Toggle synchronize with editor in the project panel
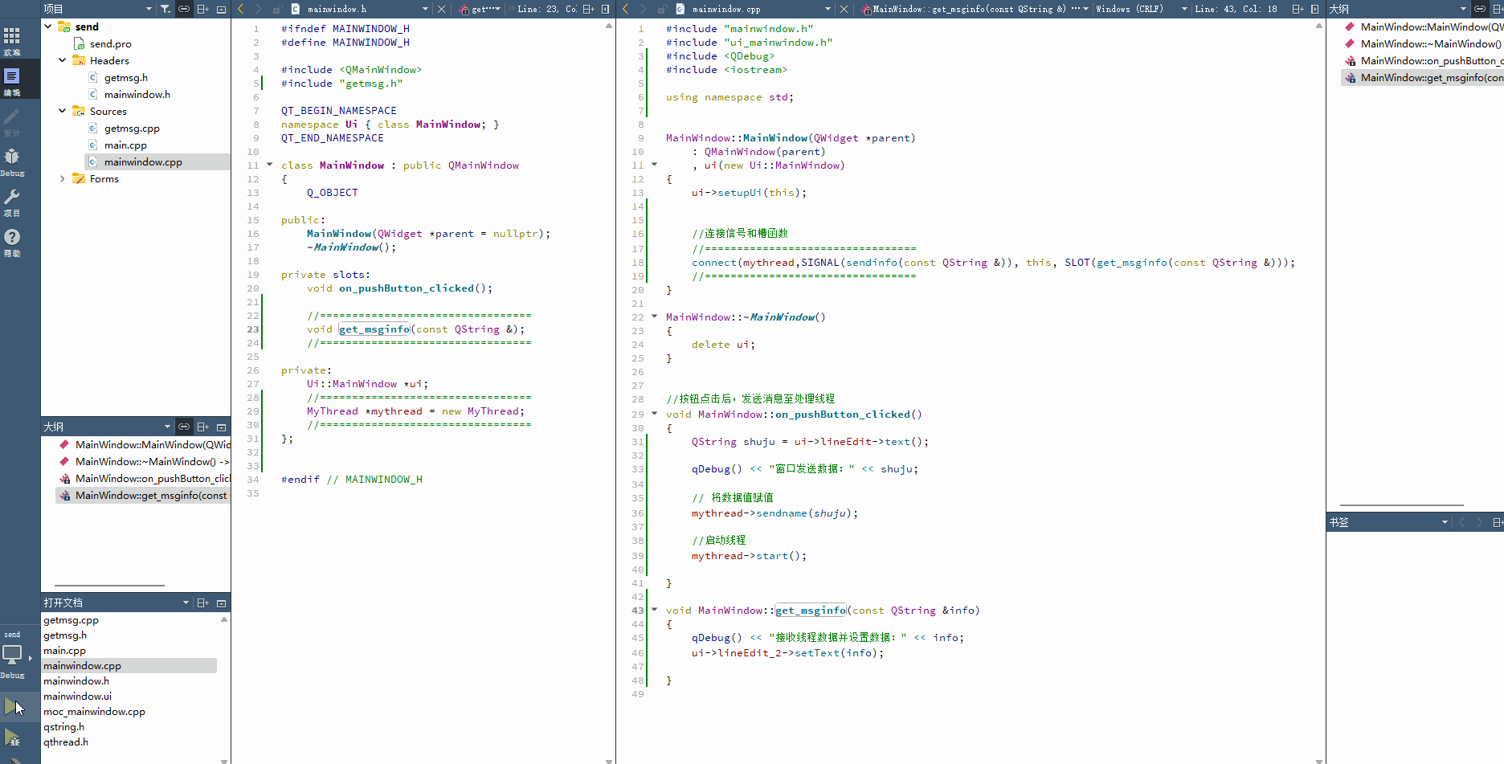Screen dimensions: 1504x764 point(184,9)
